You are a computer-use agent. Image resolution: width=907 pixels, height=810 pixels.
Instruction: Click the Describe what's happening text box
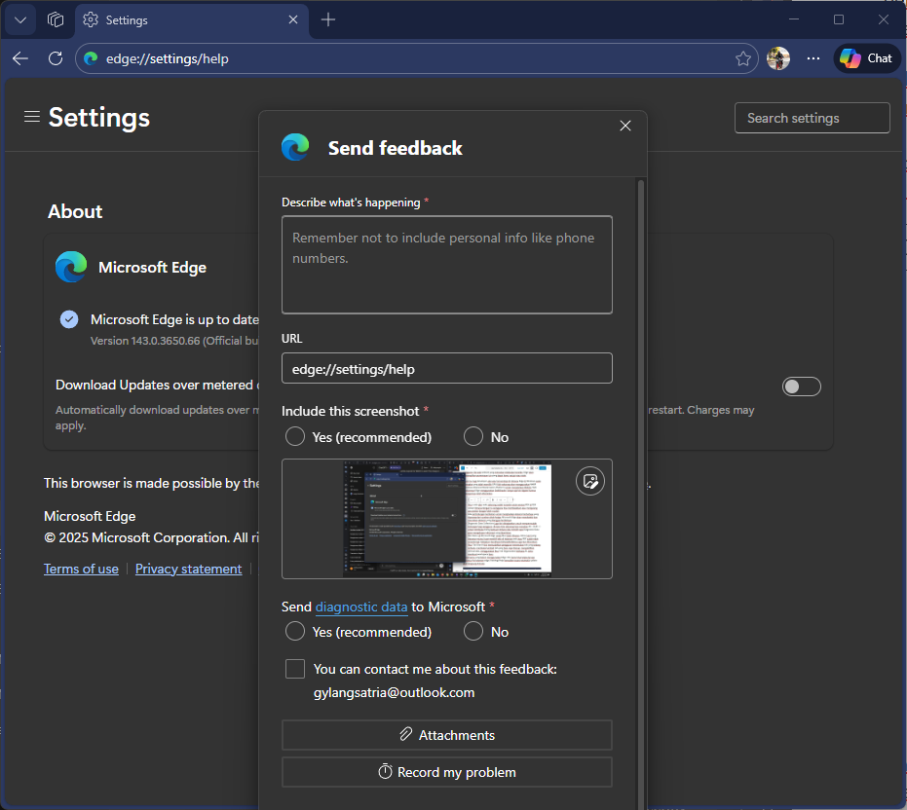coord(446,265)
